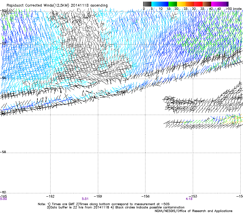Viewport: 243px width, 213px height.
Task: Click the note '3)Data buffer is 22 hrs from 20141118'
Action: (x=78, y=207)
